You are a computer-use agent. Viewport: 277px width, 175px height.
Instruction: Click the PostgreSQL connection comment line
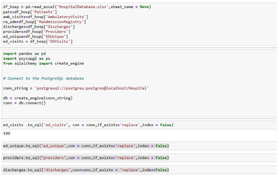43,78
